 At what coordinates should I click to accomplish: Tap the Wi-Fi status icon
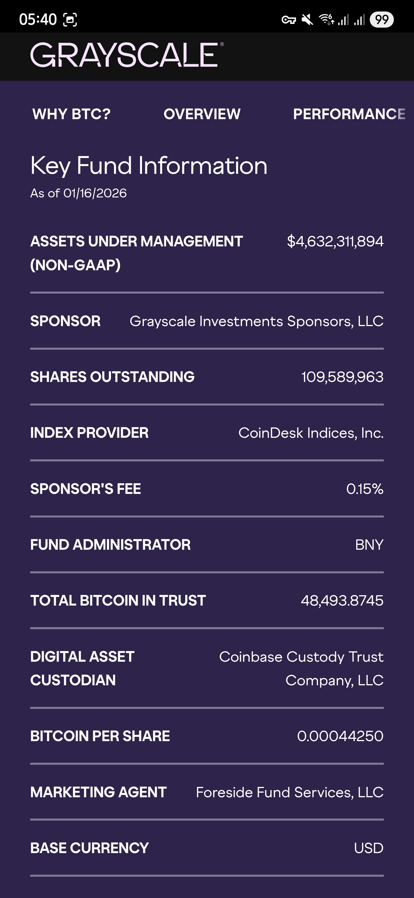pos(327,20)
